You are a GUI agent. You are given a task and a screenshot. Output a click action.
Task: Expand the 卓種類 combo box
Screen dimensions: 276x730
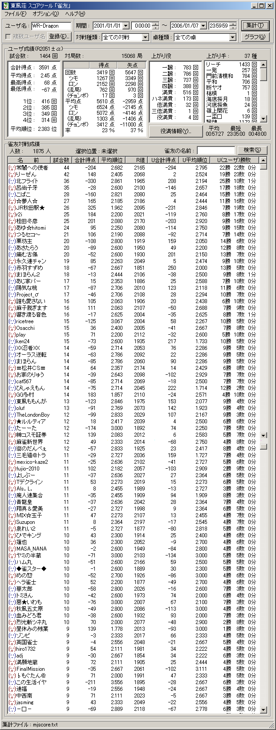coord(232,37)
